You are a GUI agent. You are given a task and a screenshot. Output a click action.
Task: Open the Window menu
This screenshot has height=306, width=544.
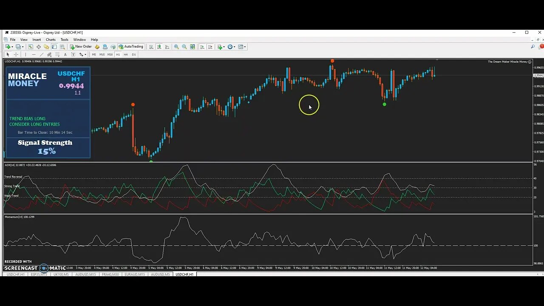tap(79, 40)
